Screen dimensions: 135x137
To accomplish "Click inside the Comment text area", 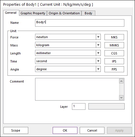I will pos(77,89).
